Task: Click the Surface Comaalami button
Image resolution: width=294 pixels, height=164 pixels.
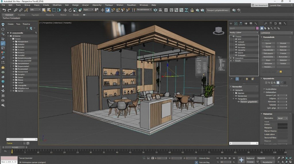Action: click(x=11, y=18)
